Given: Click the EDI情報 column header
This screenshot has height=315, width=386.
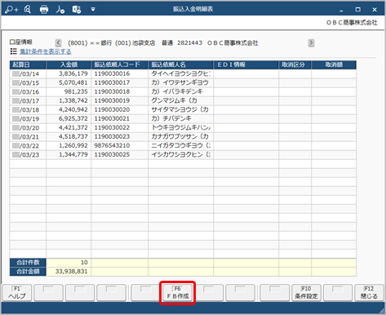Looking at the screenshot, I should (246, 64).
